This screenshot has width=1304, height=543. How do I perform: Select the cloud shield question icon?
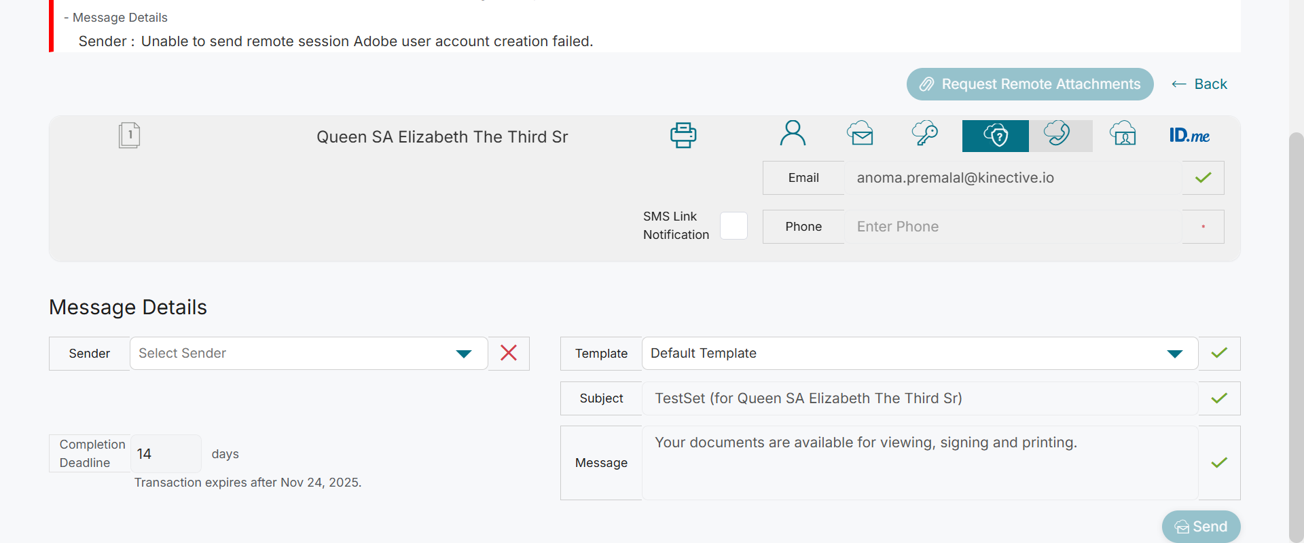coord(995,135)
